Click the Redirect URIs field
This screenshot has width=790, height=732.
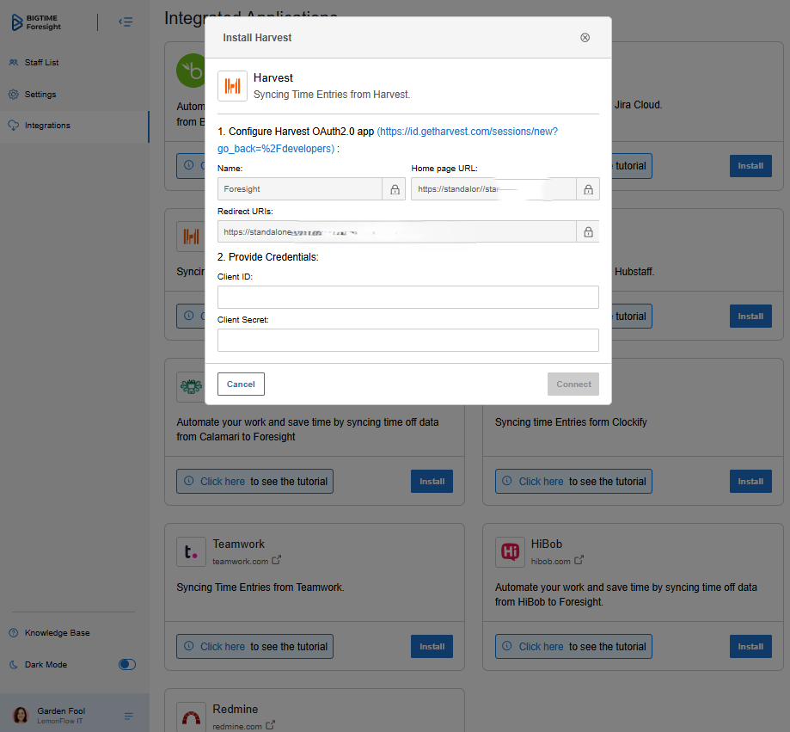click(x=397, y=232)
